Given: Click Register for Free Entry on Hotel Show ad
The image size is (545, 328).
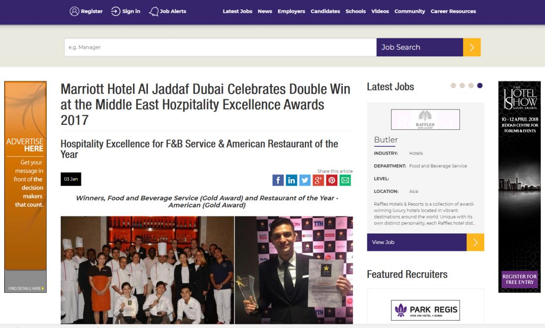Looking at the screenshot, I should coord(519,280).
